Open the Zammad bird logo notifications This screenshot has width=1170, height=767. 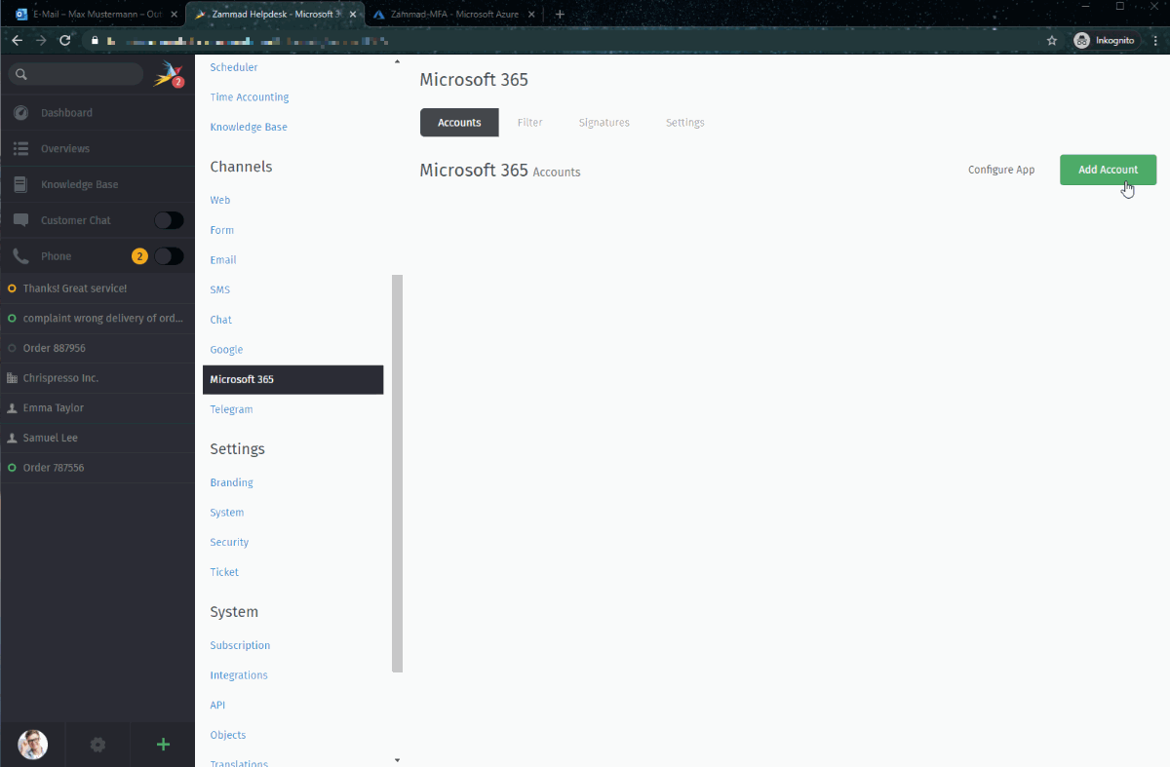169,74
